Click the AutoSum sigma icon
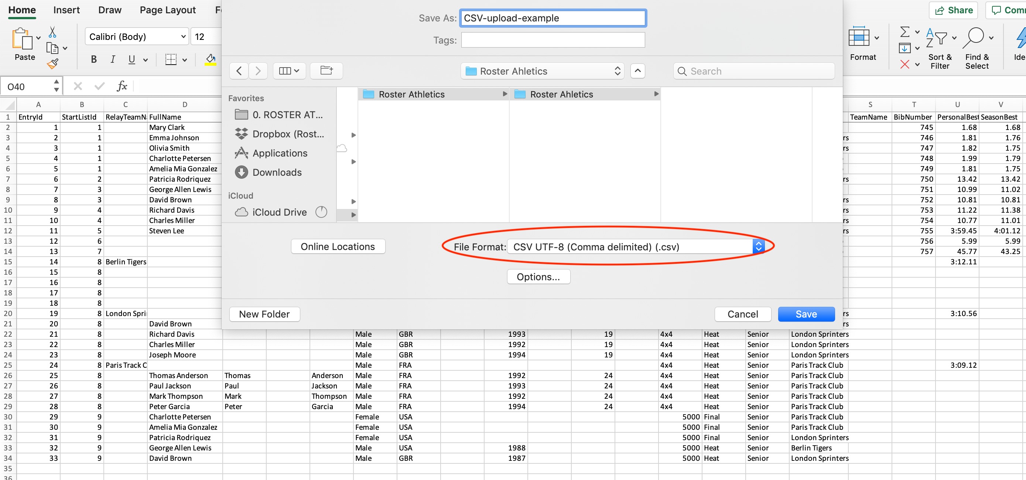This screenshot has height=480, width=1026. click(x=904, y=32)
